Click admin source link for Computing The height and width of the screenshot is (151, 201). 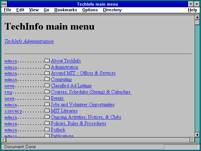pos(11,80)
